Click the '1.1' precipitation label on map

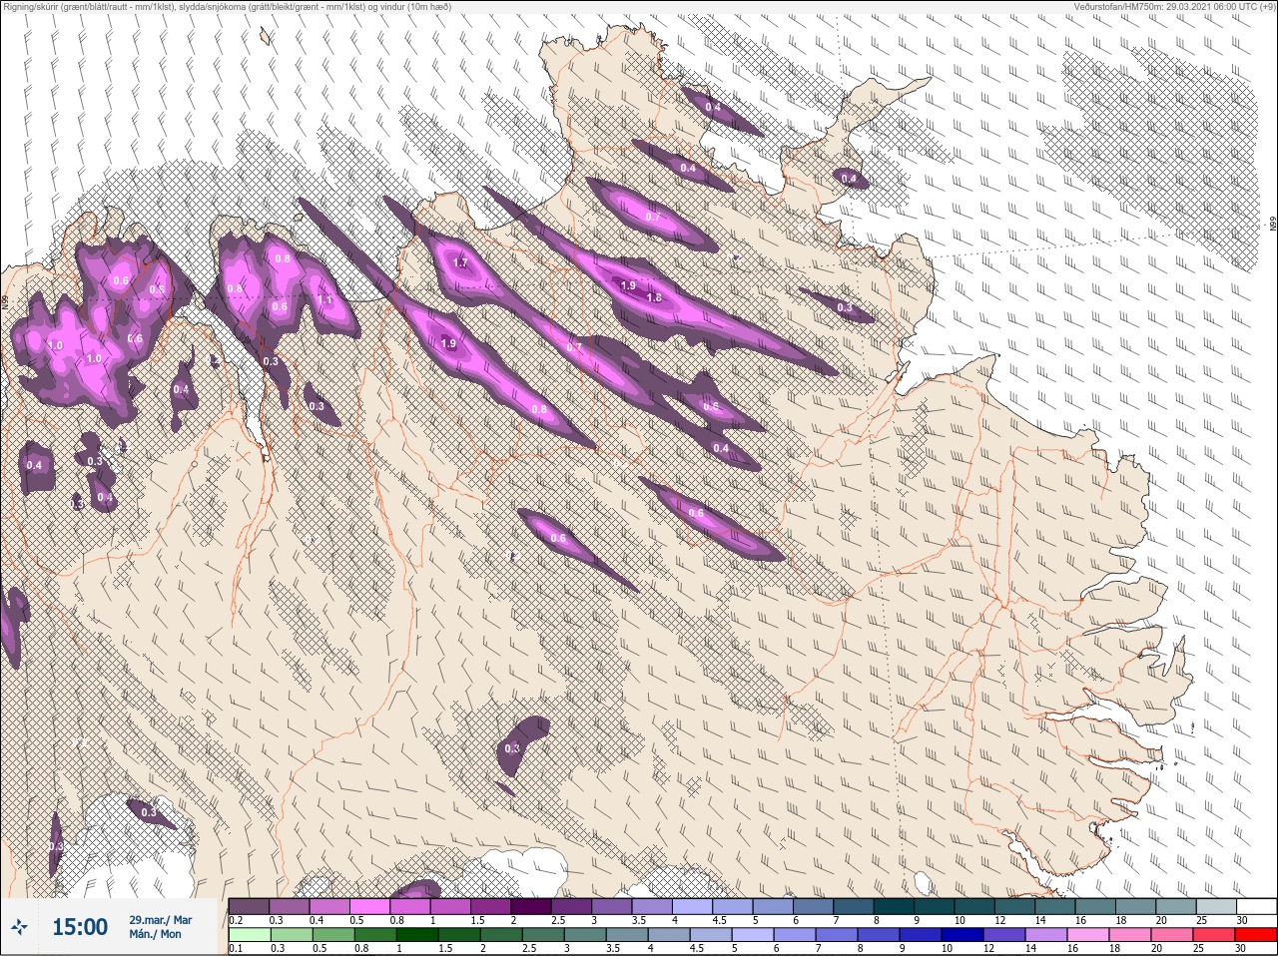click(x=324, y=300)
